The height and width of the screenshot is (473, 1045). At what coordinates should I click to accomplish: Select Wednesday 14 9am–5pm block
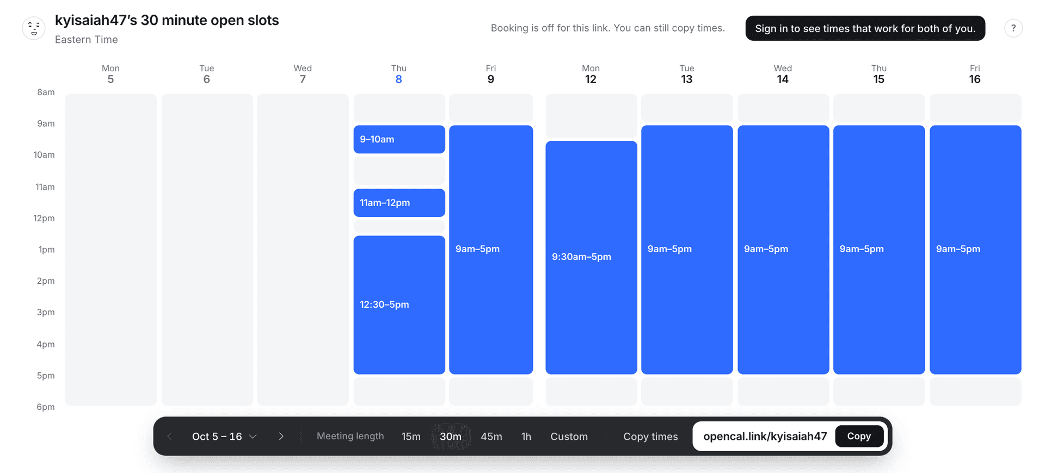click(783, 250)
